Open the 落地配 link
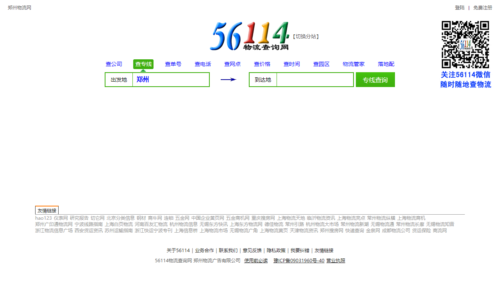Viewport: 500px width, 281px height. [x=386, y=64]
